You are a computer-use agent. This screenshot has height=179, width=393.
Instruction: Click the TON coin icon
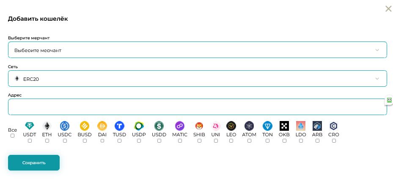point(267,126)
